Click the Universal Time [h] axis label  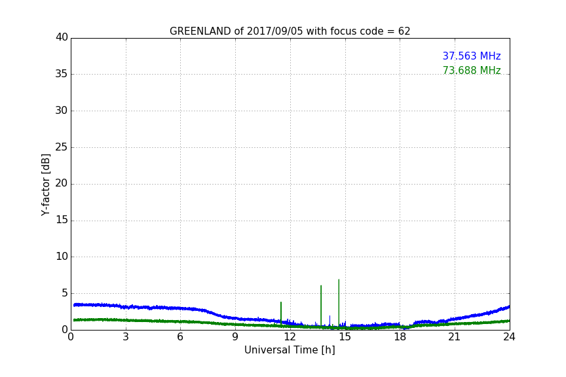click(290, 350)
